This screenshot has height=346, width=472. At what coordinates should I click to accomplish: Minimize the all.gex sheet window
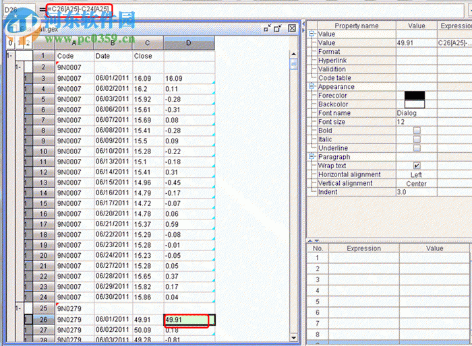268,28
